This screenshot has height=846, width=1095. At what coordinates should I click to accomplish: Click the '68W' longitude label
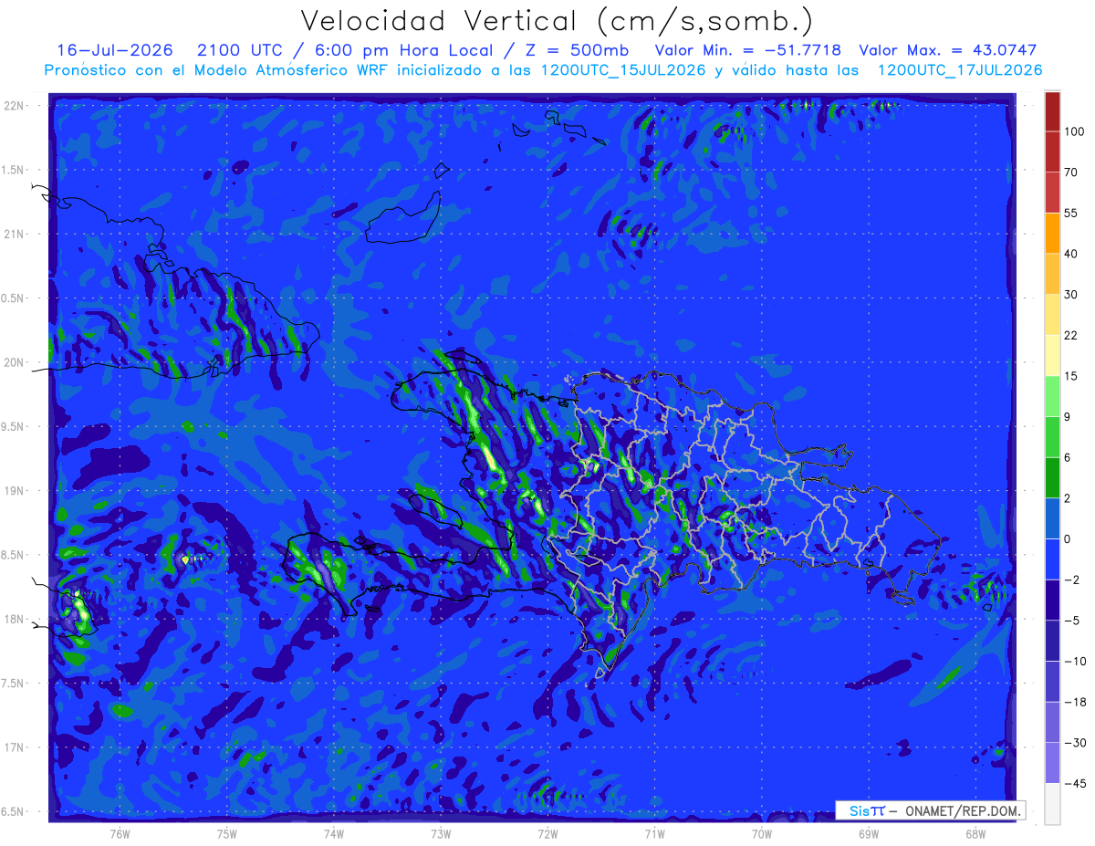(975, 834)
